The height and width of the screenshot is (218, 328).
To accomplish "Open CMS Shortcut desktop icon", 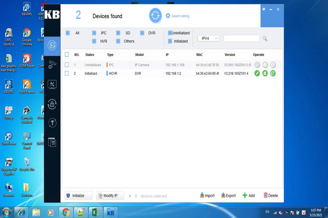I will pos(9,37).
